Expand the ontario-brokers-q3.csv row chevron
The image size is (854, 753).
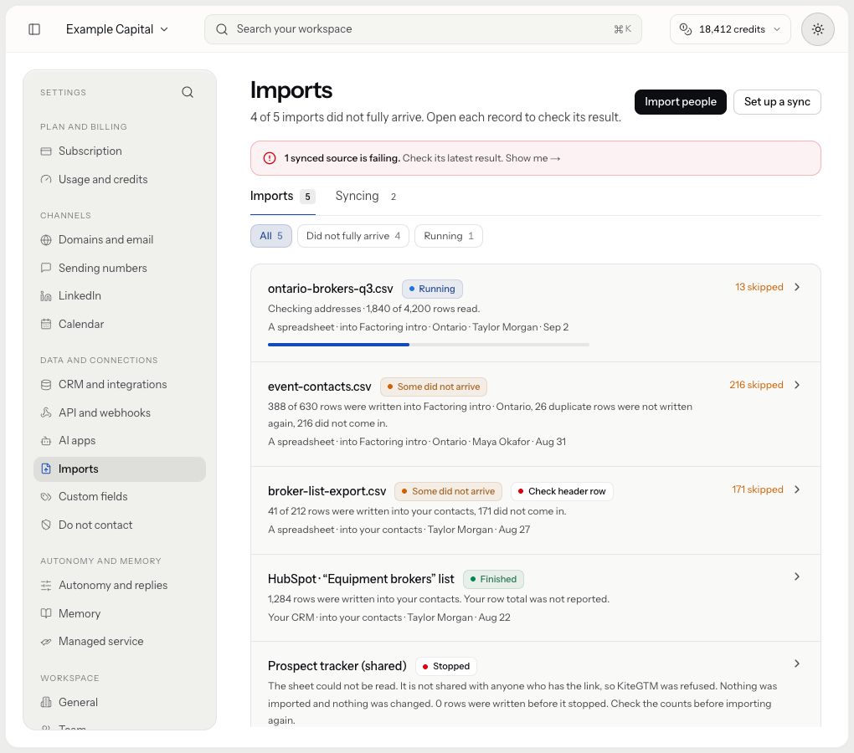click(x=797, y=287)
